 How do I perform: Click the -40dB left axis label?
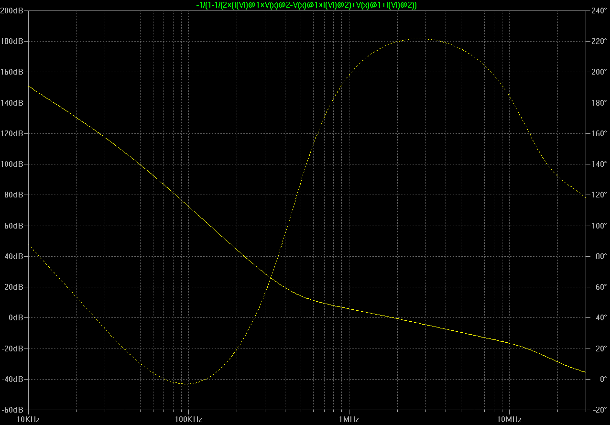(x=12, y=379)
